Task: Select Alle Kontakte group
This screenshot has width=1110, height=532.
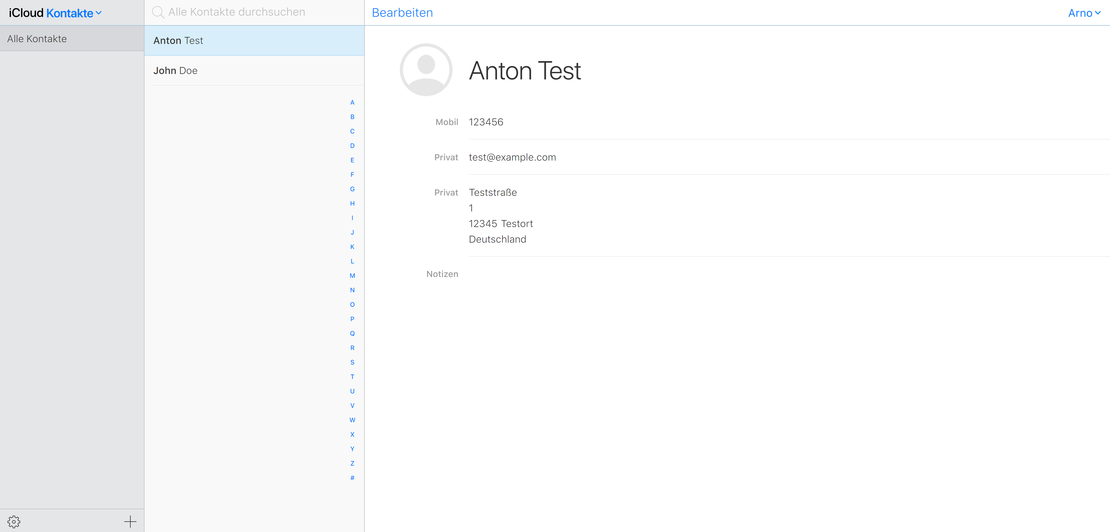Action: click(x=37, y=39)
